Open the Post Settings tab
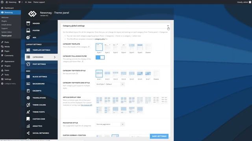 point(41,64)
